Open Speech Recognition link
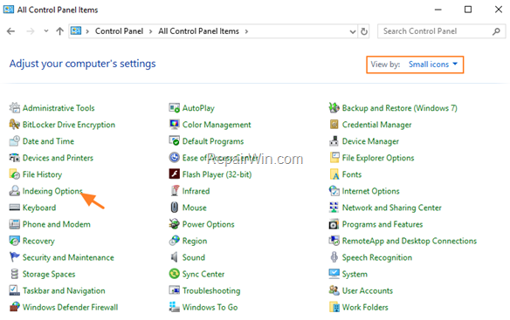510x320 pixels. pos(377,257)
